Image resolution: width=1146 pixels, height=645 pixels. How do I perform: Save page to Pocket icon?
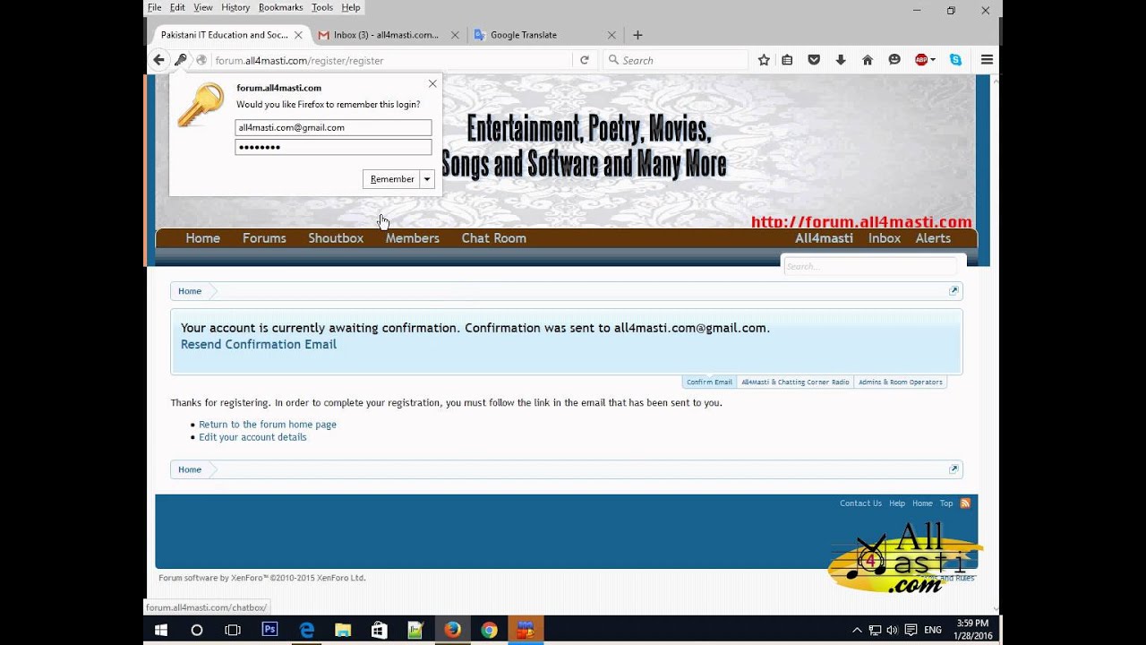coord(814,60)
